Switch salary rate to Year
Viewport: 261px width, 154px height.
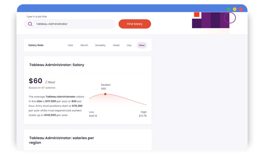[x=70, y=45]
